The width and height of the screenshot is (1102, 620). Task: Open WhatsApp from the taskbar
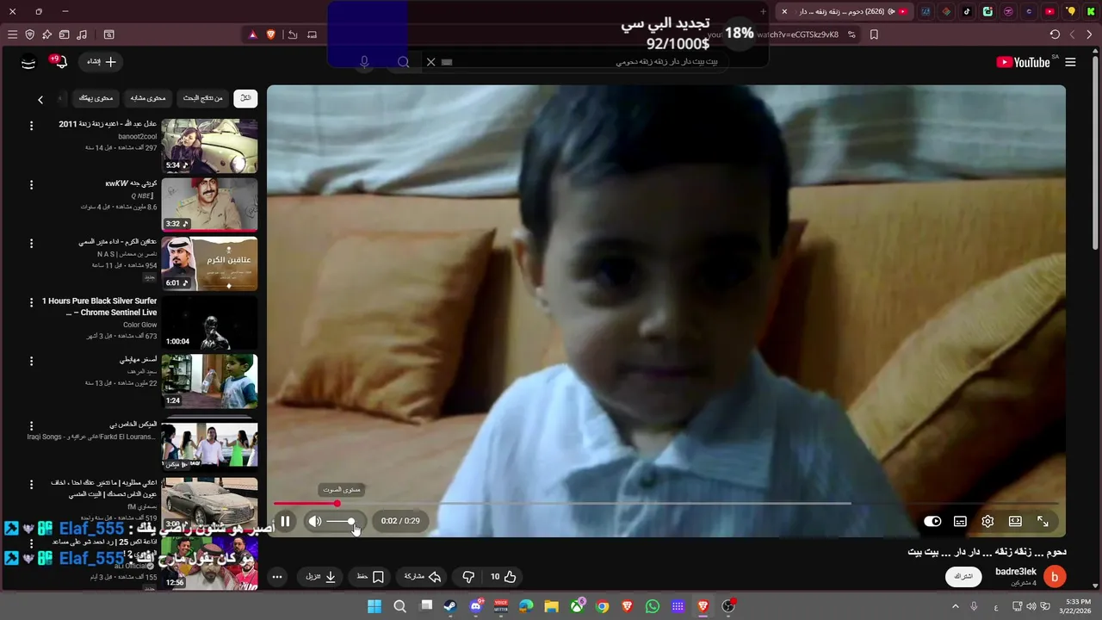(x=652, y=606)
